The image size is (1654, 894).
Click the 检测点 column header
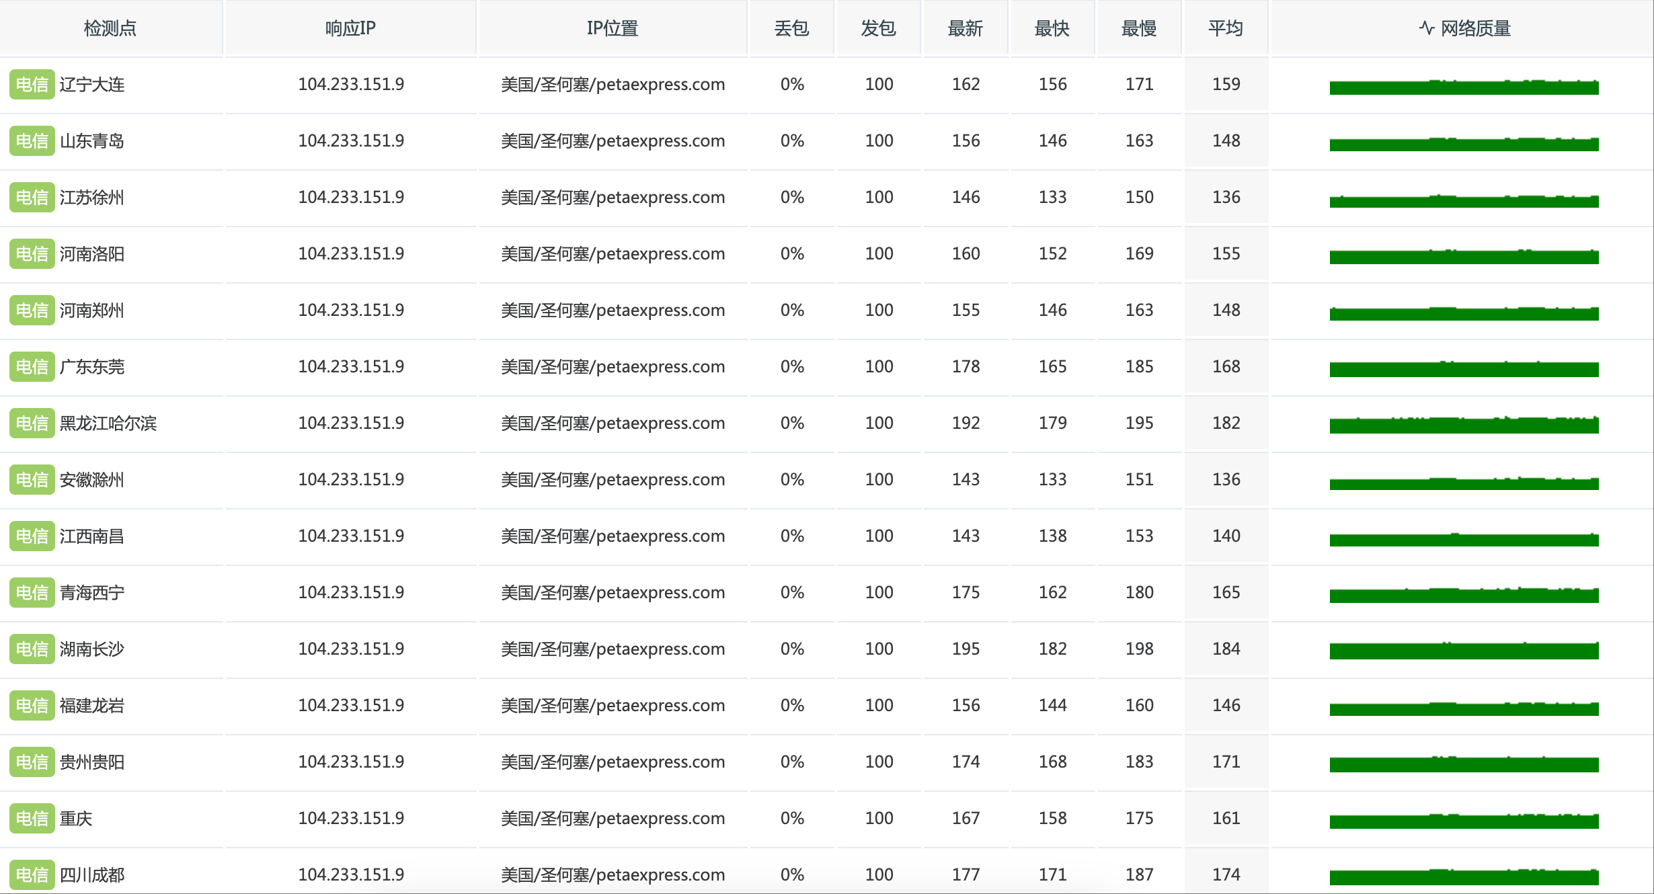(x=110, y=28)
